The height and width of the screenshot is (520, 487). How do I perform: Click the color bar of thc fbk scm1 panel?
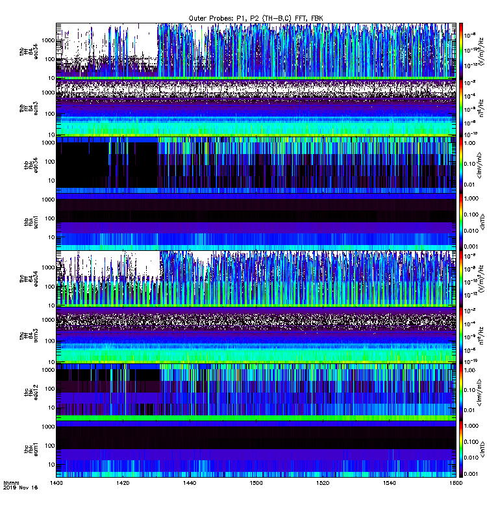pos(461,449)
